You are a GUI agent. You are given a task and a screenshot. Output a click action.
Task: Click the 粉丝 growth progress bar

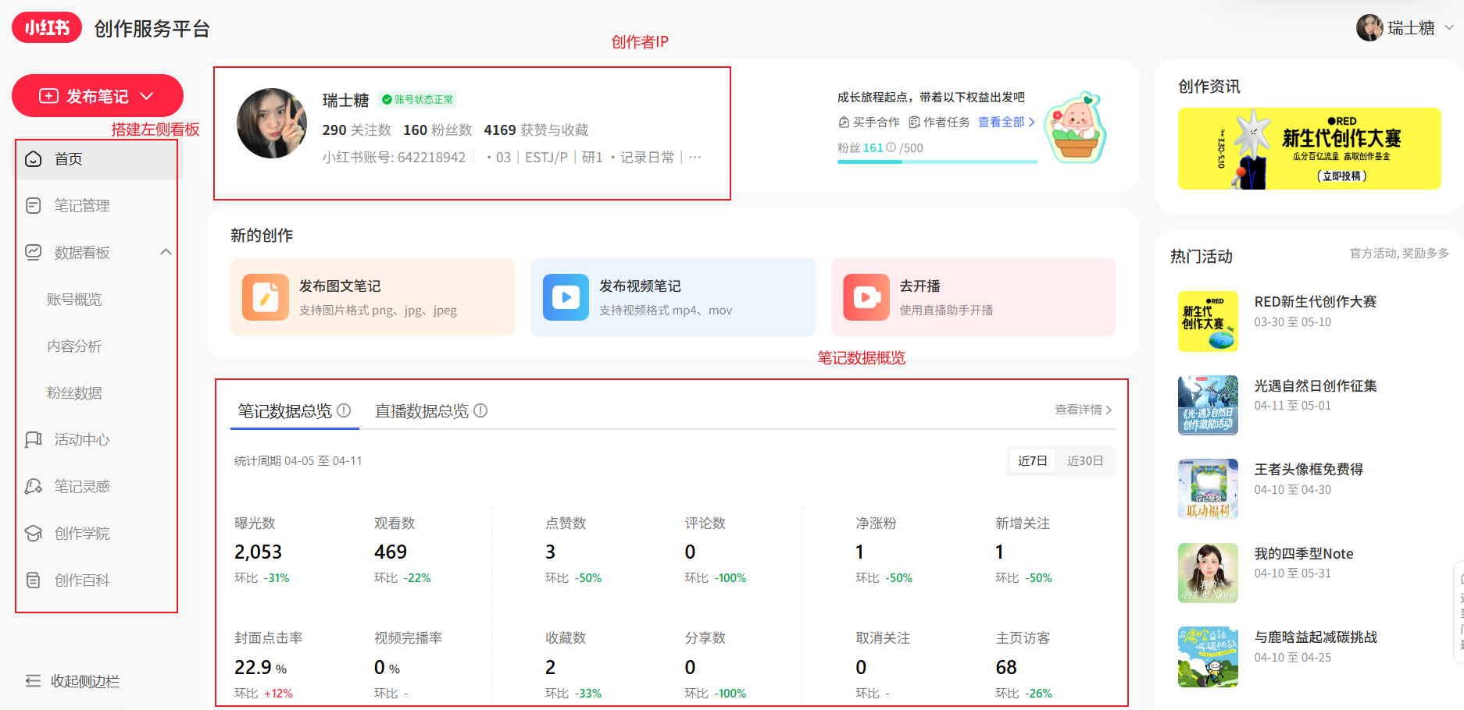(937, 162)
